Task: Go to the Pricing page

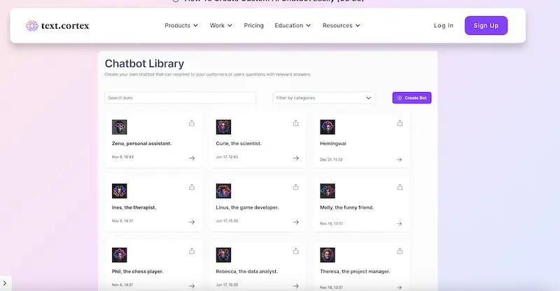Action: click(253, 26)
